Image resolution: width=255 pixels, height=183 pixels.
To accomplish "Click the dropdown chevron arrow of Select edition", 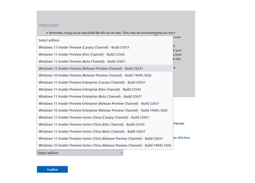I will (121, 153).
